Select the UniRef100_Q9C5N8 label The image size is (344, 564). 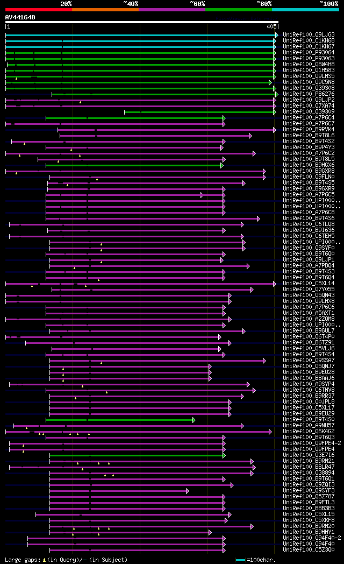[309, 82]
